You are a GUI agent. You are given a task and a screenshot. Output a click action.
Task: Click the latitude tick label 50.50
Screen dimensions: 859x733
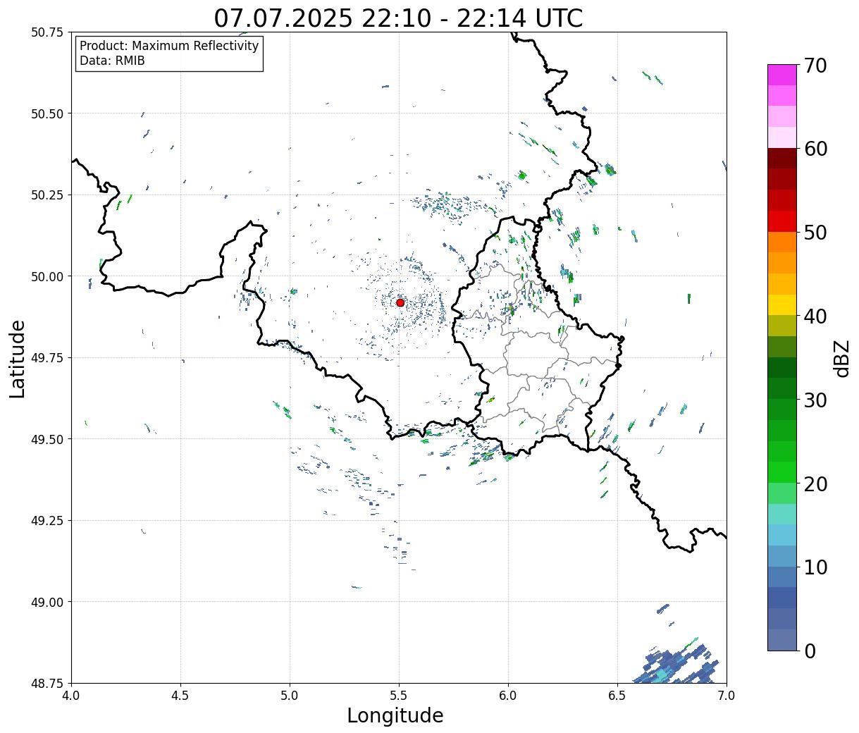47,113
